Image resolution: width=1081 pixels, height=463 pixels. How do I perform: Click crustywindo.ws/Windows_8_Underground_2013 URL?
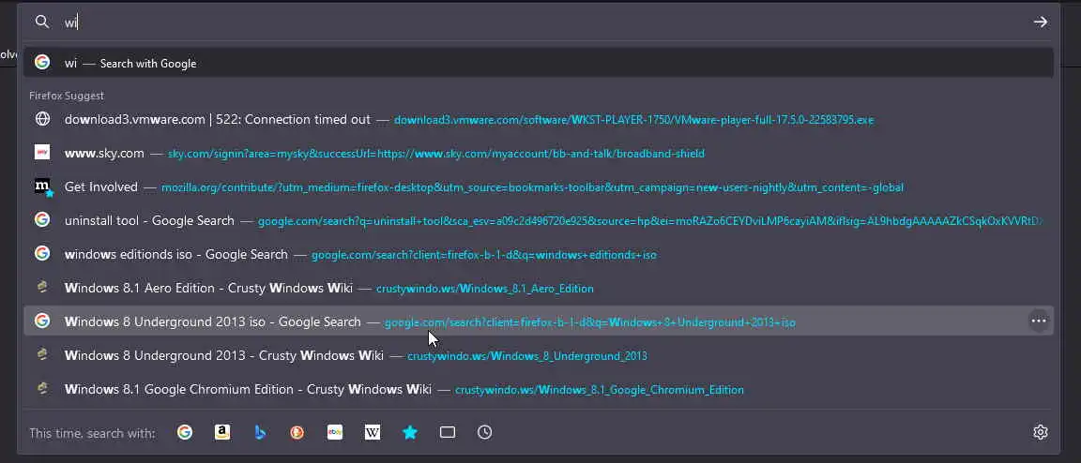coord(527,355)
